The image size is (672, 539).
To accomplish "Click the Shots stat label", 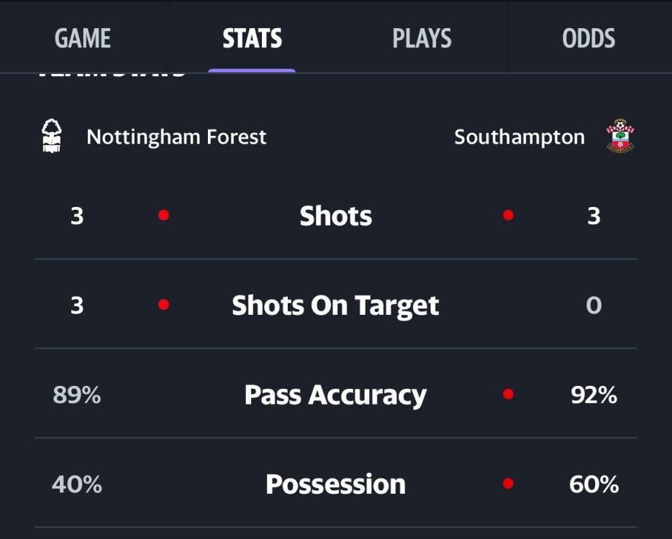I will (336, 216).
